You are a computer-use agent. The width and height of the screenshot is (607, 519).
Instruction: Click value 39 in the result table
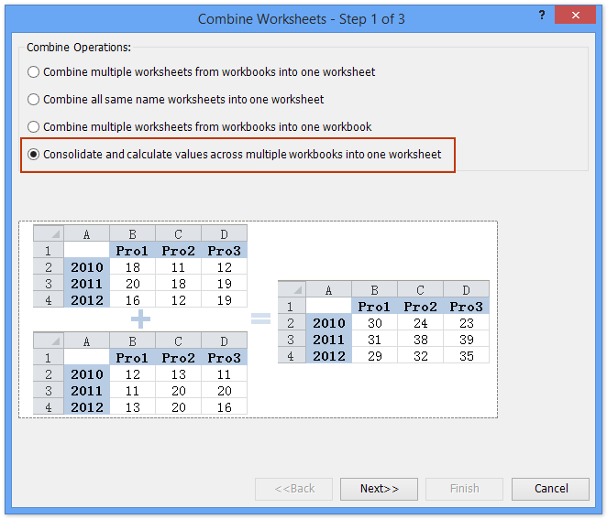pos(466,339)
